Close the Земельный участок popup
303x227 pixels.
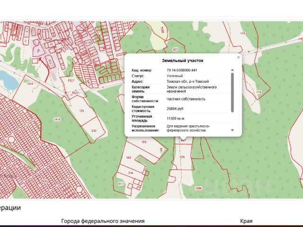[238, 57]
